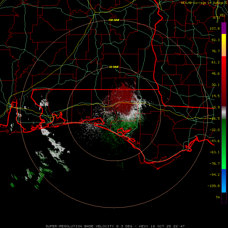The height and width of the screenshot is (228, 228).
Task: Click the 14.5 velocity scale value
Action: (x=216, y=96)
